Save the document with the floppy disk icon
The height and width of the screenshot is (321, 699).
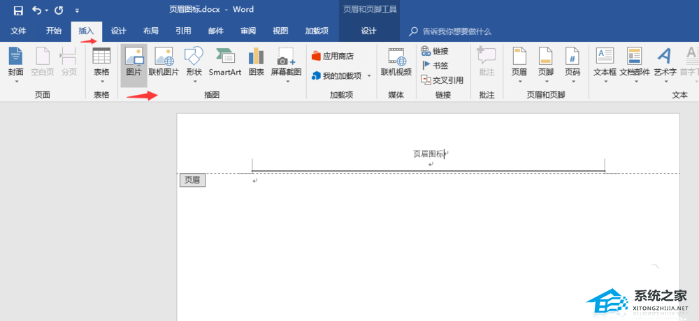[18, 10]
